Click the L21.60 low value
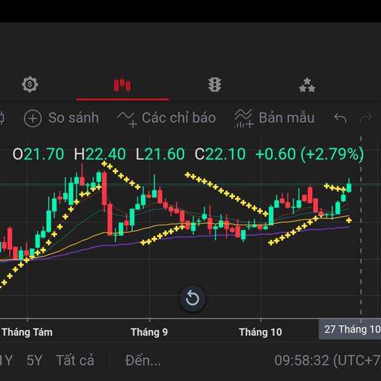The image size is (381, 381). (160, 154)
